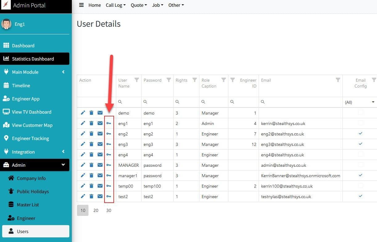Viewport: 377px width, 242px height.
Task: Open the Call Log dropdown menu
Action: pos(116,5)
